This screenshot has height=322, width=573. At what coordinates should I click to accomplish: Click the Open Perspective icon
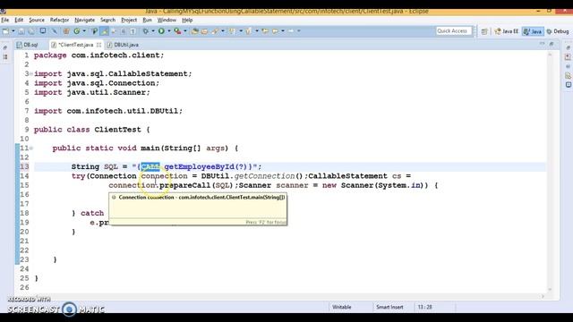coord(484,32)
